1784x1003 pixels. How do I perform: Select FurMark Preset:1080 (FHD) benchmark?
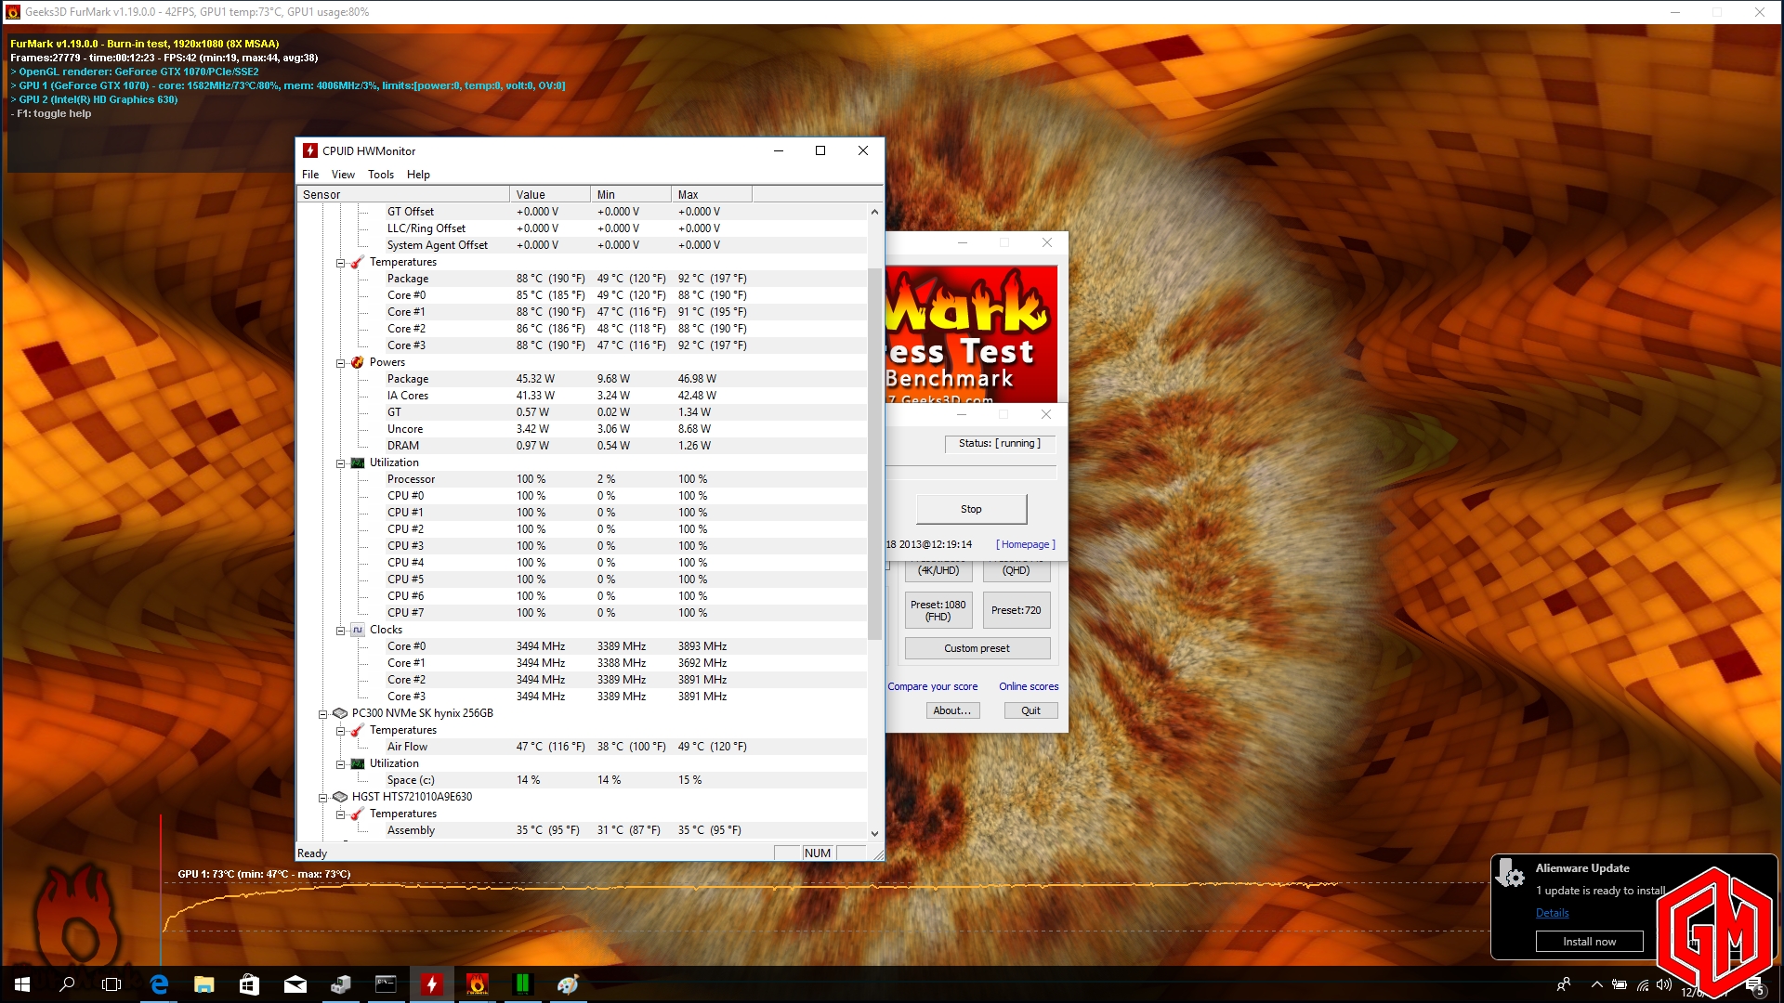pyautogui.click(x=938, y=610)
